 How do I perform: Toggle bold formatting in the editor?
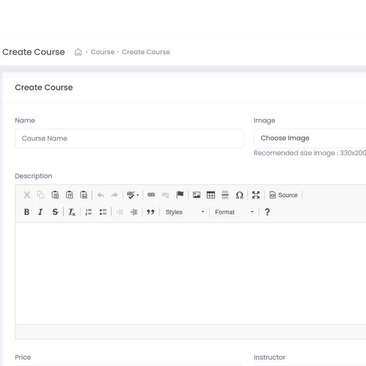tap(27, 212)
